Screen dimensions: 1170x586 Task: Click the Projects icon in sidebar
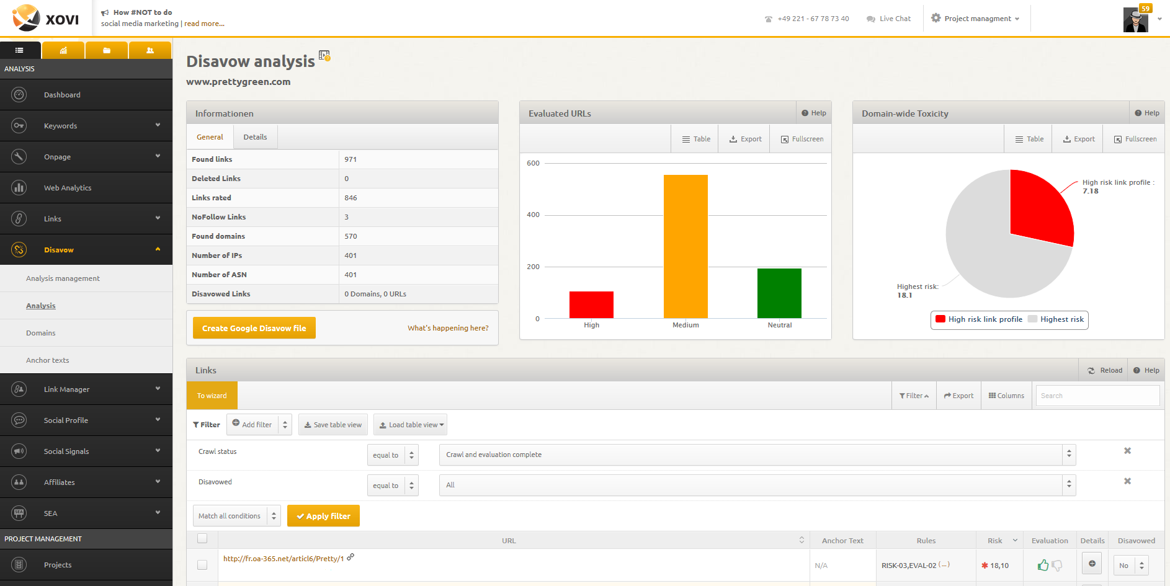[x=19, y=565]
